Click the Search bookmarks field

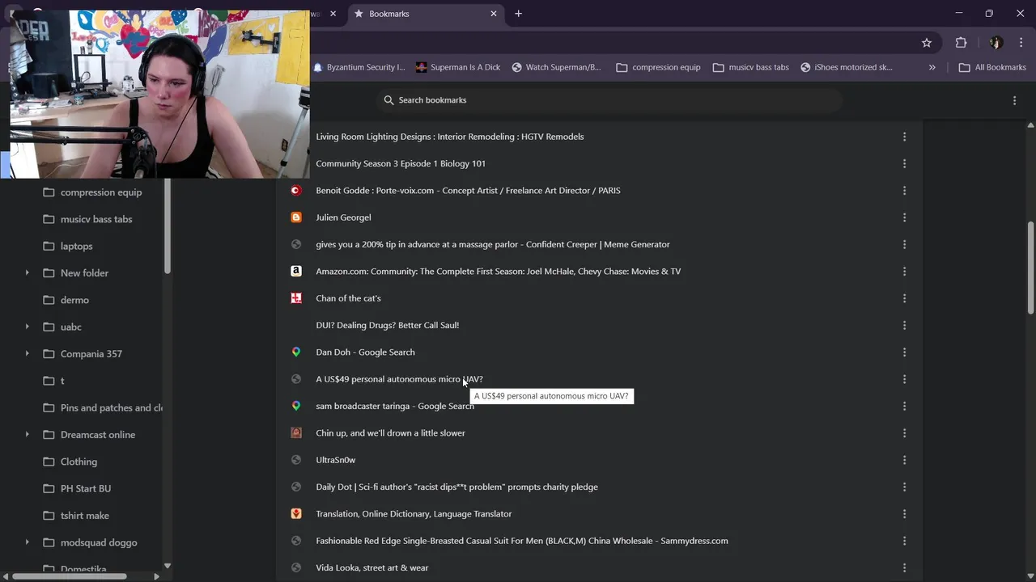click(x=609, y=100)
